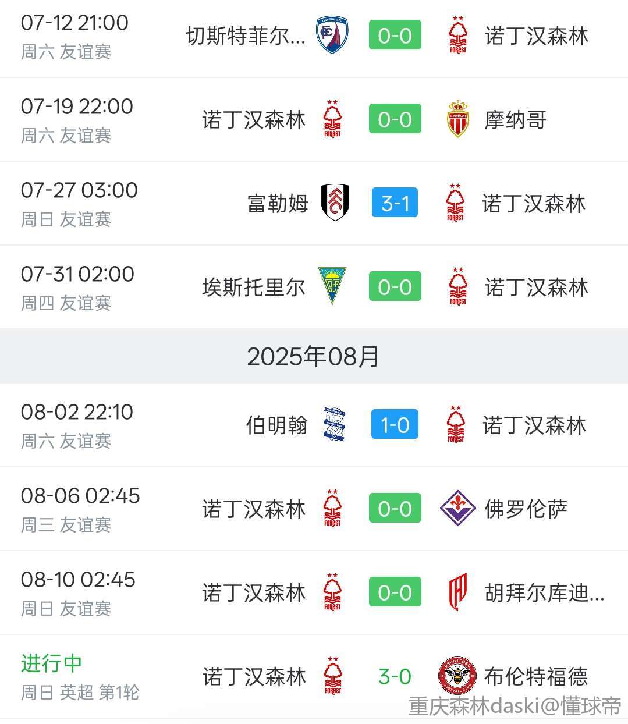Open 0-0 score of Fiorentina match
The image size is (628, 724).
coord(395,508)
